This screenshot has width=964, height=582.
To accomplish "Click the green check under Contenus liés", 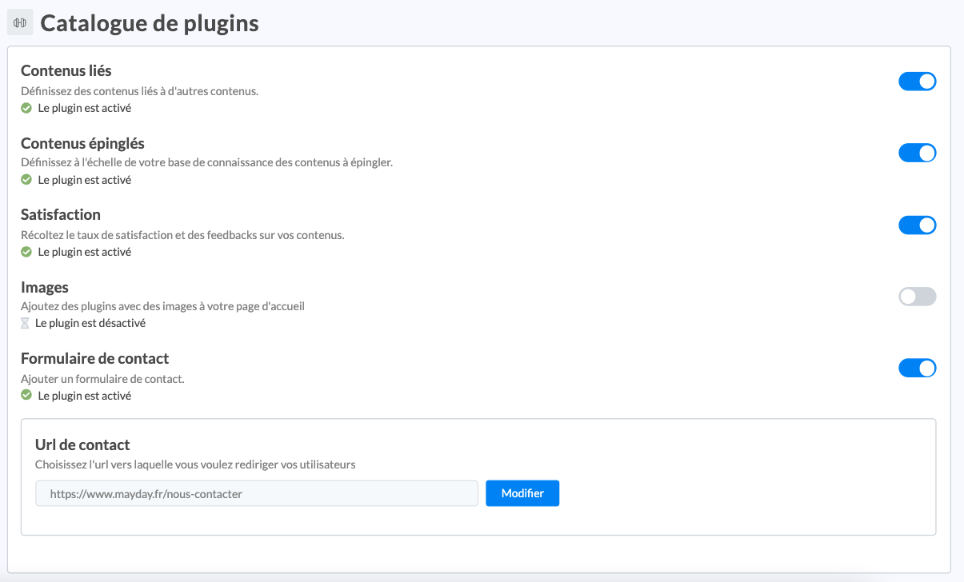I will (x=26, y=108).
